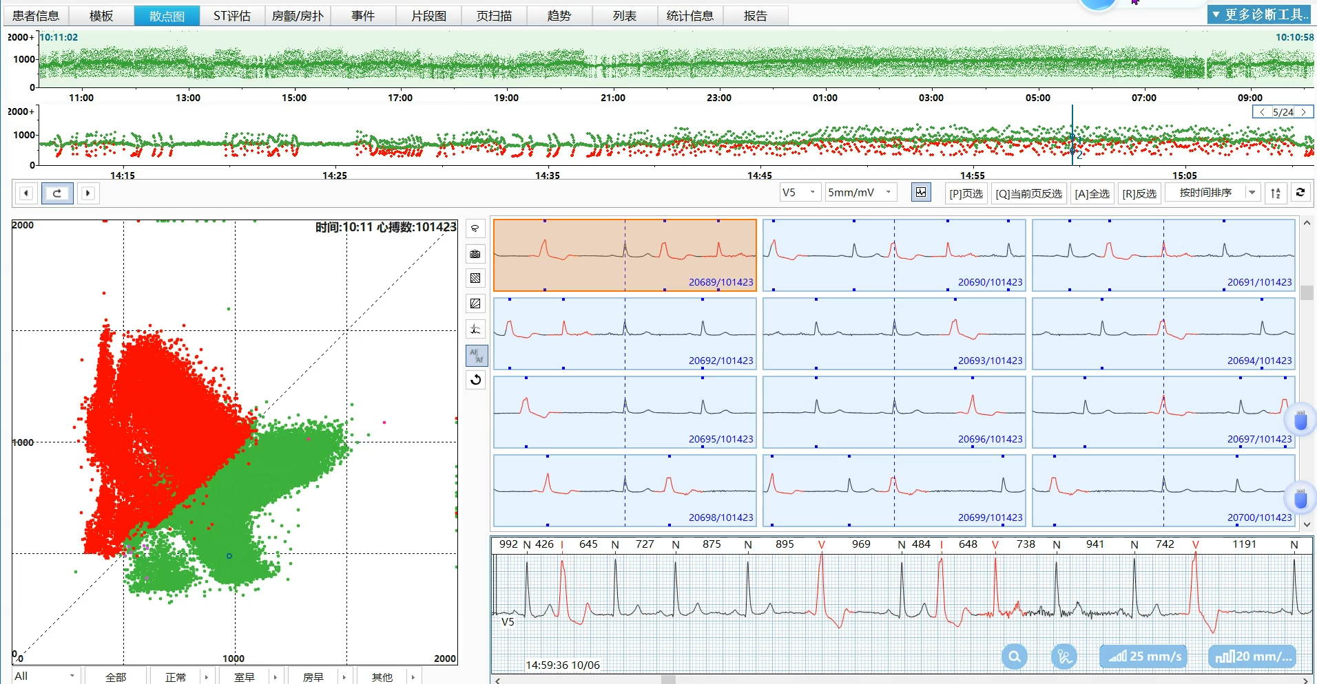
Task: Click the A-Z sort order icon
Action: pos(1276,193)
